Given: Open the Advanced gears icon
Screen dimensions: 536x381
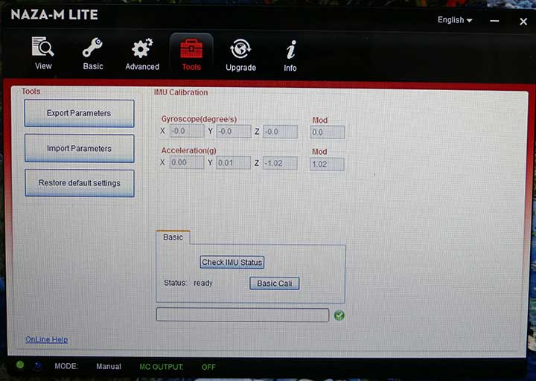Looking at the screenshot, I should pyautogui.click(x=141, y=49).
